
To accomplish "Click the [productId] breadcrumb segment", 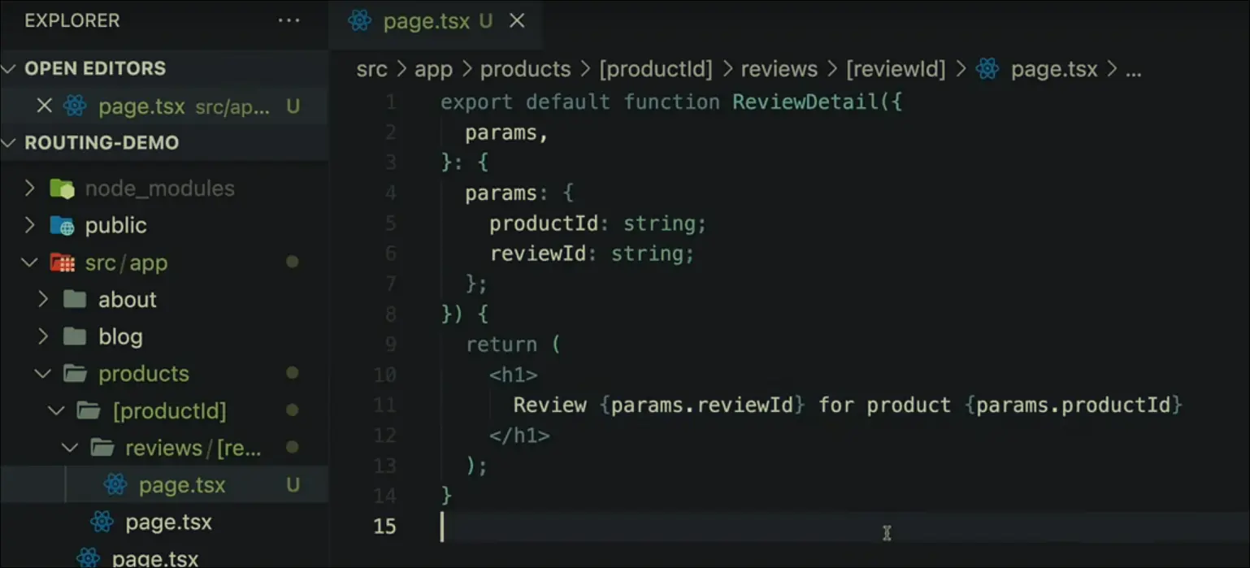I will coord(655,70).
